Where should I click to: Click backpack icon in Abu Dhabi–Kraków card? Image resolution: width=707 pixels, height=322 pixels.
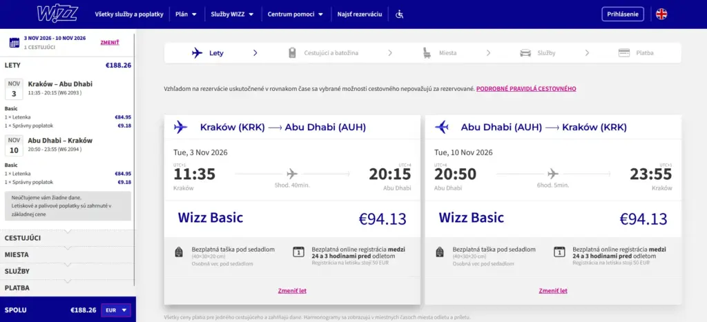coord(440,252)
